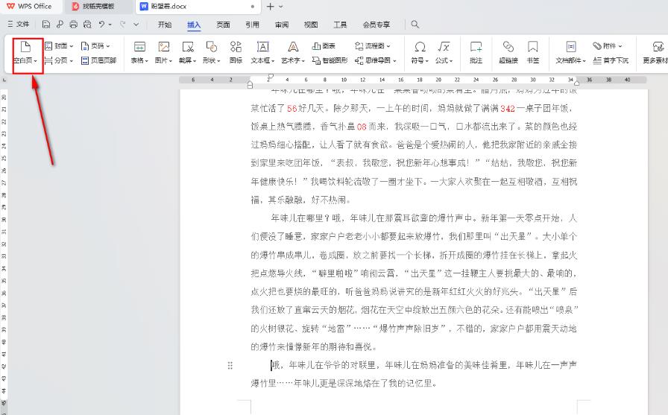The height and width of the screenshot is (415, 668).
Task: Open the Screenshot (截屏) tool
Action: 187,52
